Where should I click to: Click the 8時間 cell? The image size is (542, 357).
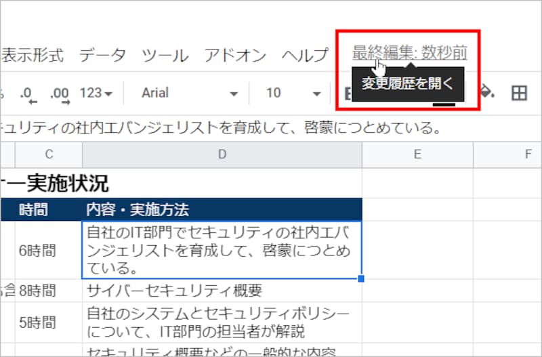pyautogui.click(x=49, y=291)
